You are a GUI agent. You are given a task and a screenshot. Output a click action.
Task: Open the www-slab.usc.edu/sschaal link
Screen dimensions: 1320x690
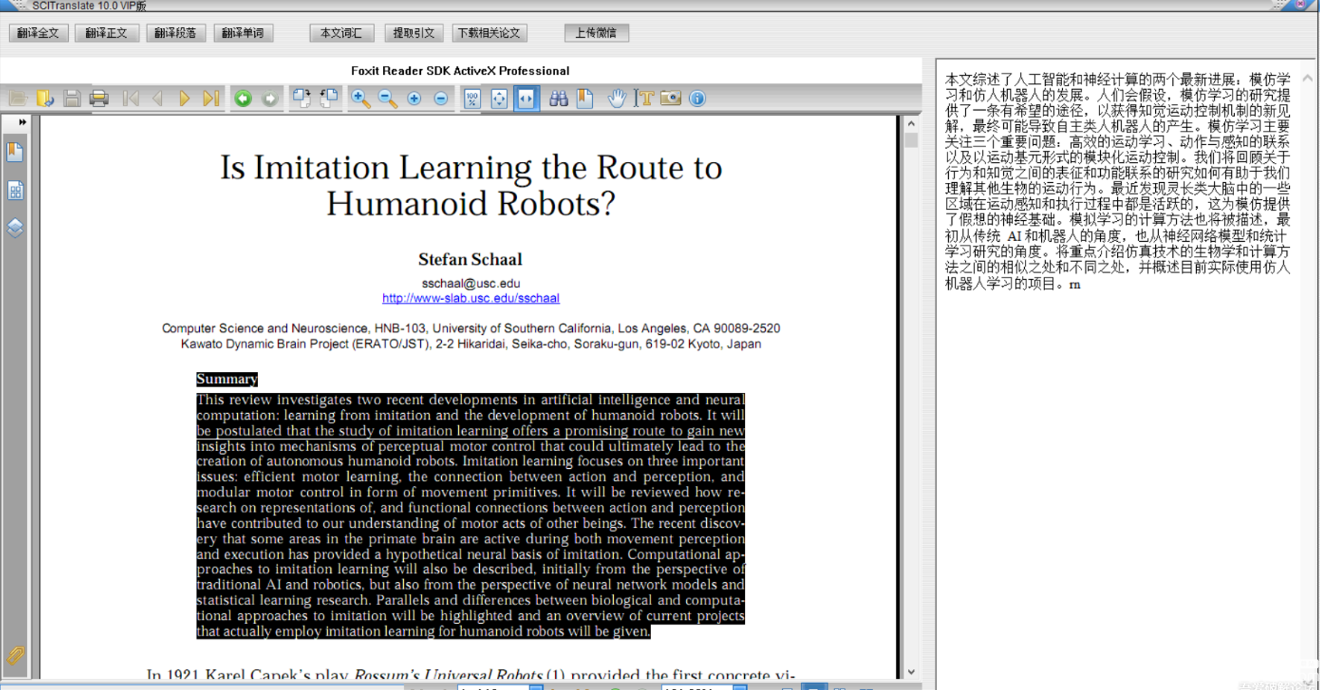click(471, 298)
